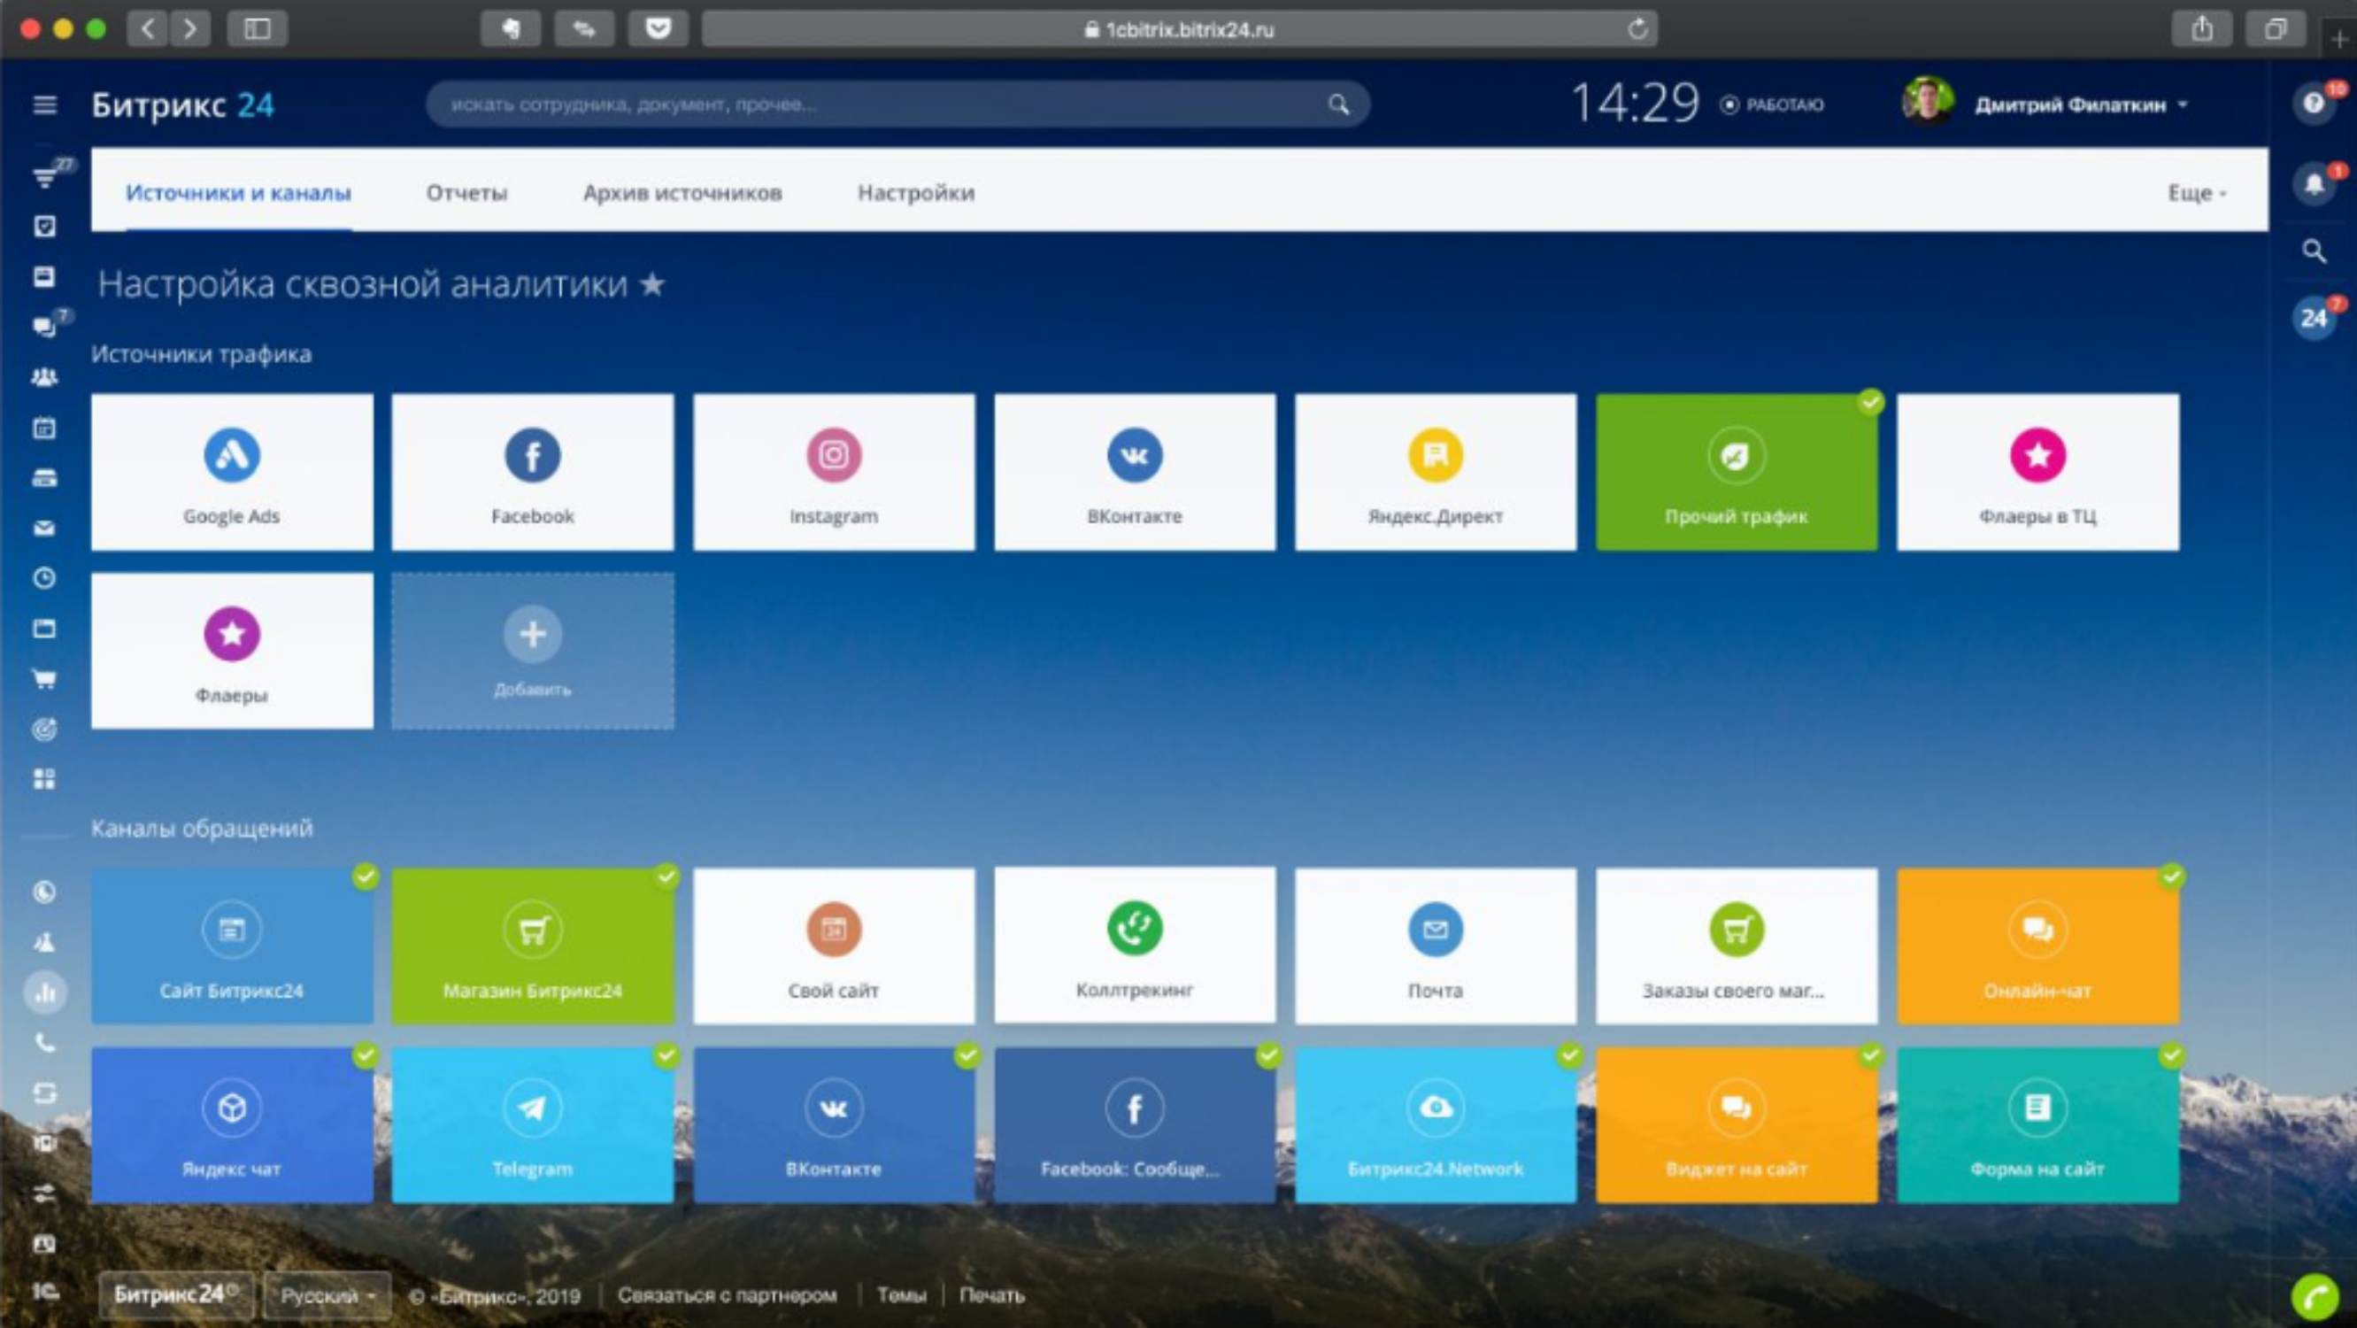Open the Яндекс.Директ source tile

1436,472
